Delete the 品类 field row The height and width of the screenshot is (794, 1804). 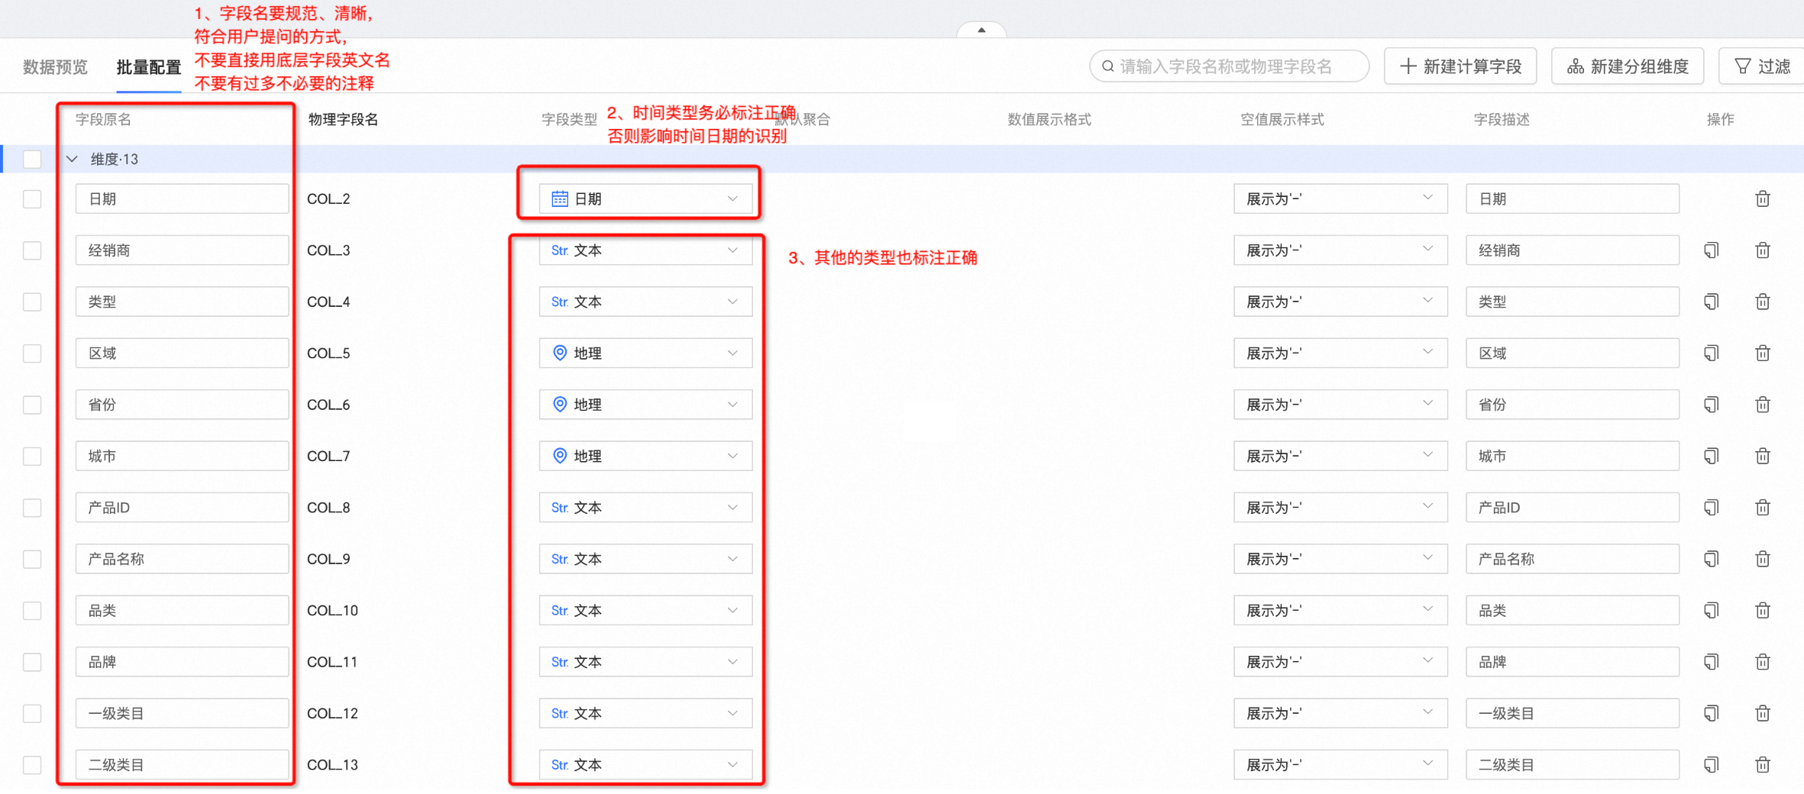1763,610
